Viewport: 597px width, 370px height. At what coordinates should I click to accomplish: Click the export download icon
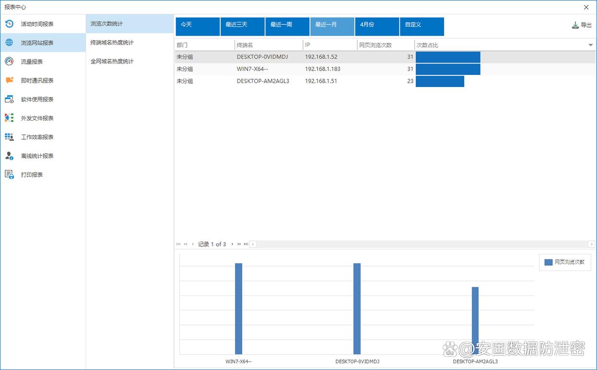575,25
